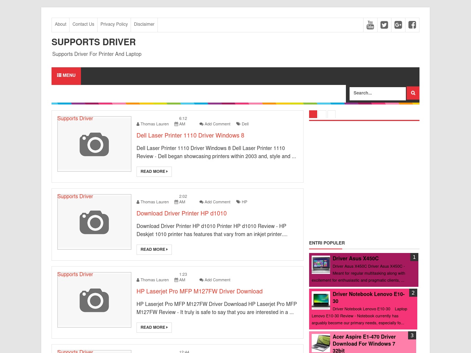This screenshot has height=353, width=471.
Task: Focus the Search... input field
Action: pos(378,93)
